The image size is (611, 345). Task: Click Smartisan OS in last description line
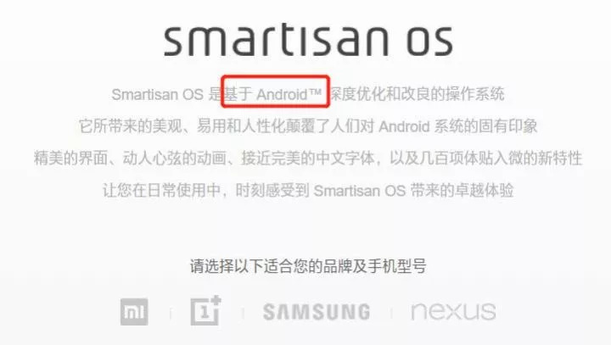360,191
